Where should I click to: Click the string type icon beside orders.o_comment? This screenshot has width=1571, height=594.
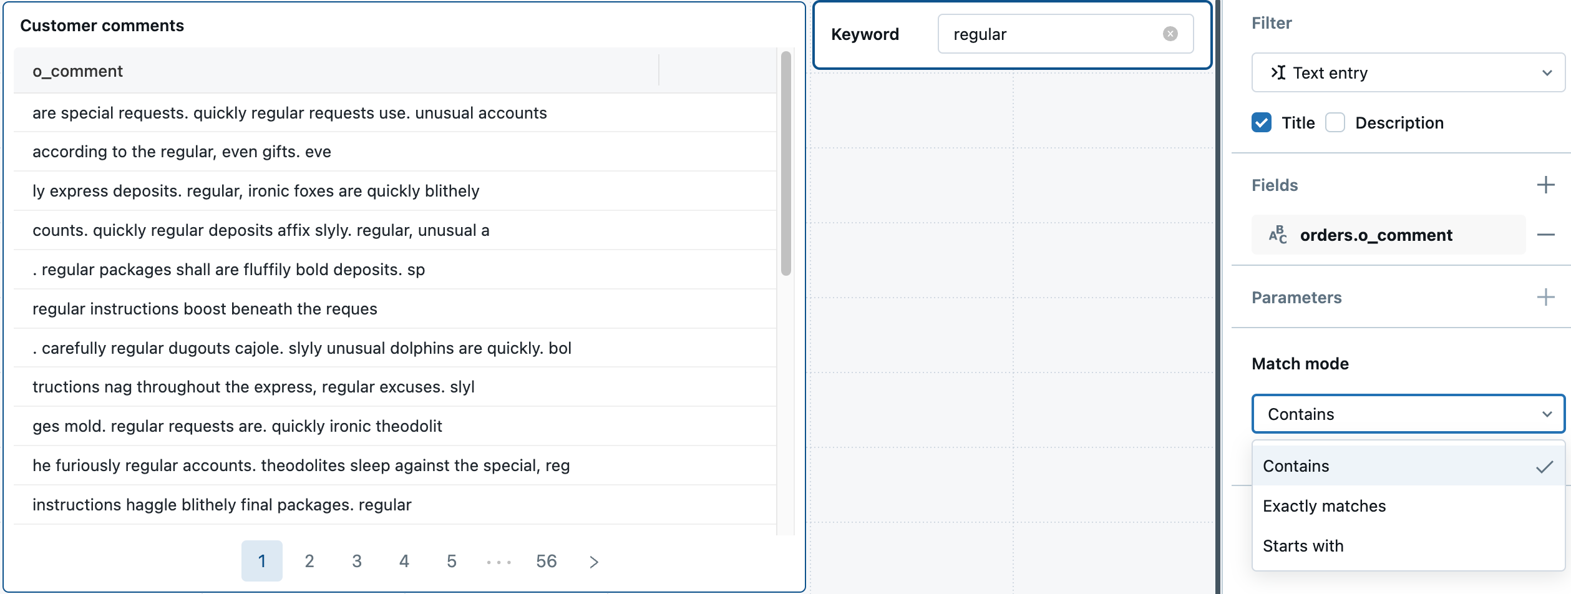click(x=1277, y=235)
